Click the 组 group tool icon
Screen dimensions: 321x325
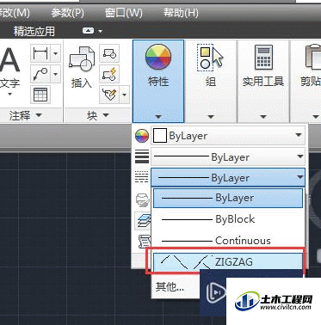pyautogui.click(x=210, y=57)
